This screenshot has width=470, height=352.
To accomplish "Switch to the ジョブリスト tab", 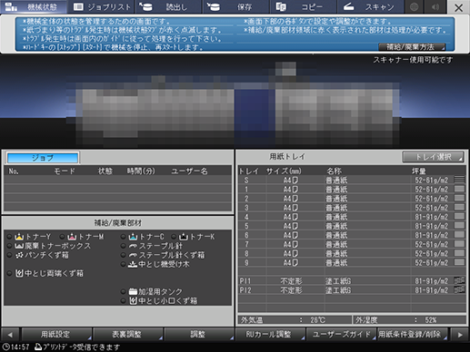I will [102, 7].
